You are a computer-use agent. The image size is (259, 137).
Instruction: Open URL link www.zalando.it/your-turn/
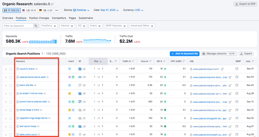(x=206, y=69)
